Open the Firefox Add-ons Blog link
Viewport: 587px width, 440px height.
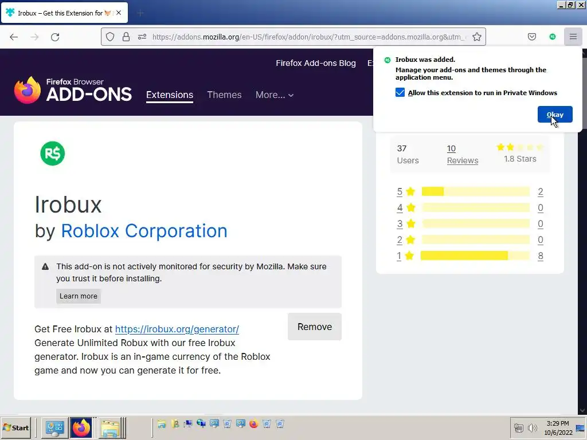click(316, 63)
